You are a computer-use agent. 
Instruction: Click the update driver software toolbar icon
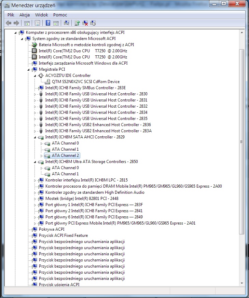pyautogui.click(x=77, y=23)
